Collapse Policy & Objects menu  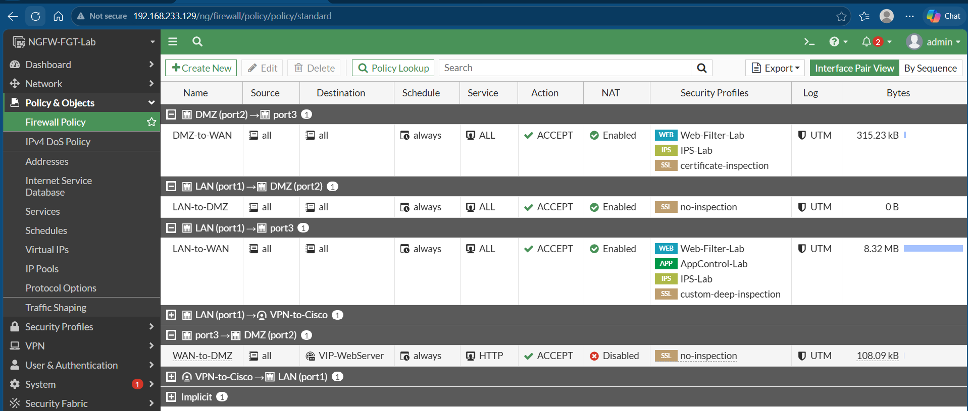pyautogui.click(x=82, y=103)
